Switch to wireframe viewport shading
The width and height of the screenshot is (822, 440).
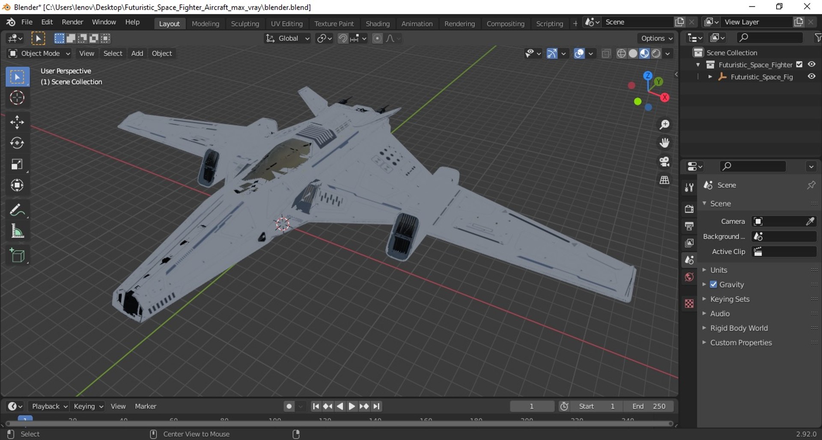pos(622,54)
